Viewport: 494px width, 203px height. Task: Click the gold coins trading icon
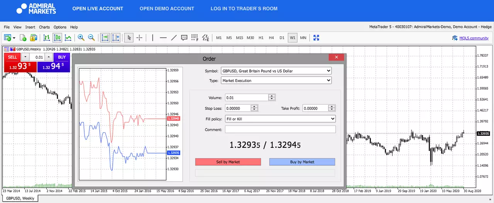click(34, 37)
